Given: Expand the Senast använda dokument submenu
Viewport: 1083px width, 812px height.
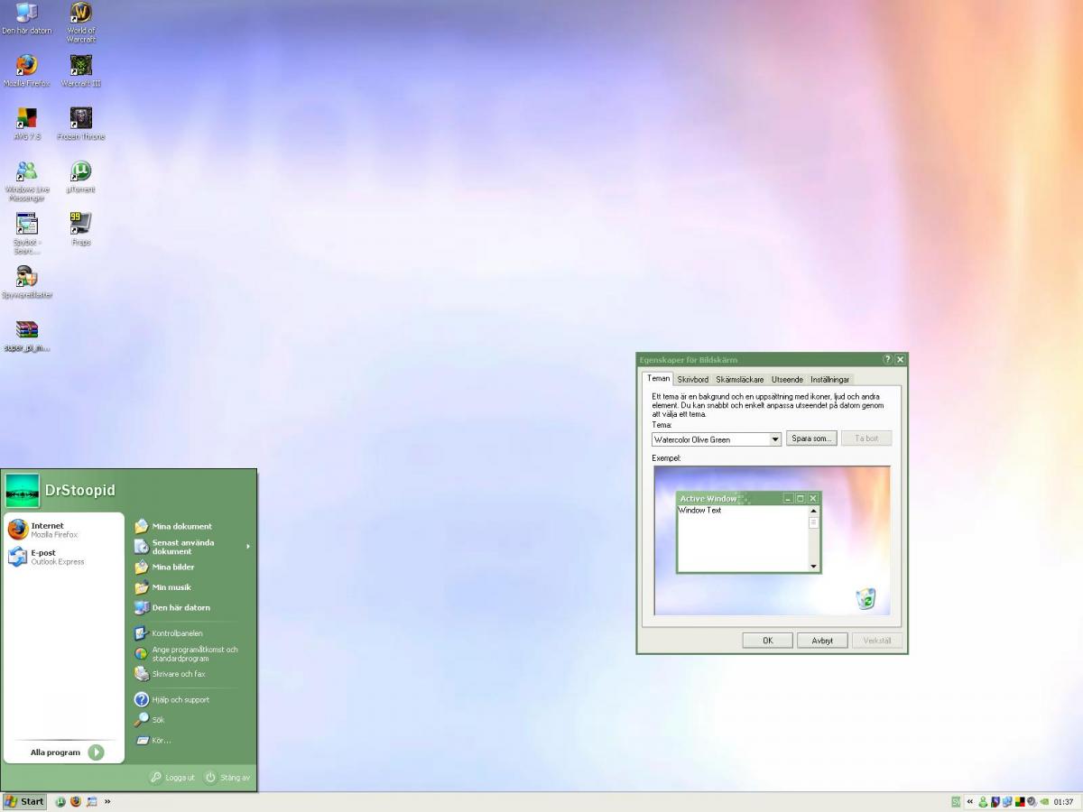Looking at the screenshot, I should (190, 547).
